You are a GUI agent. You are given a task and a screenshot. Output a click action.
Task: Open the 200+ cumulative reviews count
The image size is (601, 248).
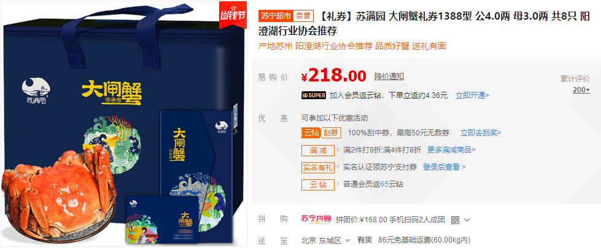pos(581,90)
